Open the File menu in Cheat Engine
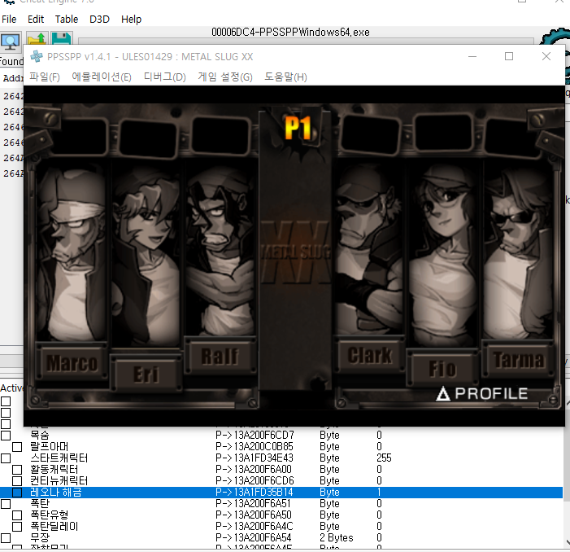 tap(9, 19)
